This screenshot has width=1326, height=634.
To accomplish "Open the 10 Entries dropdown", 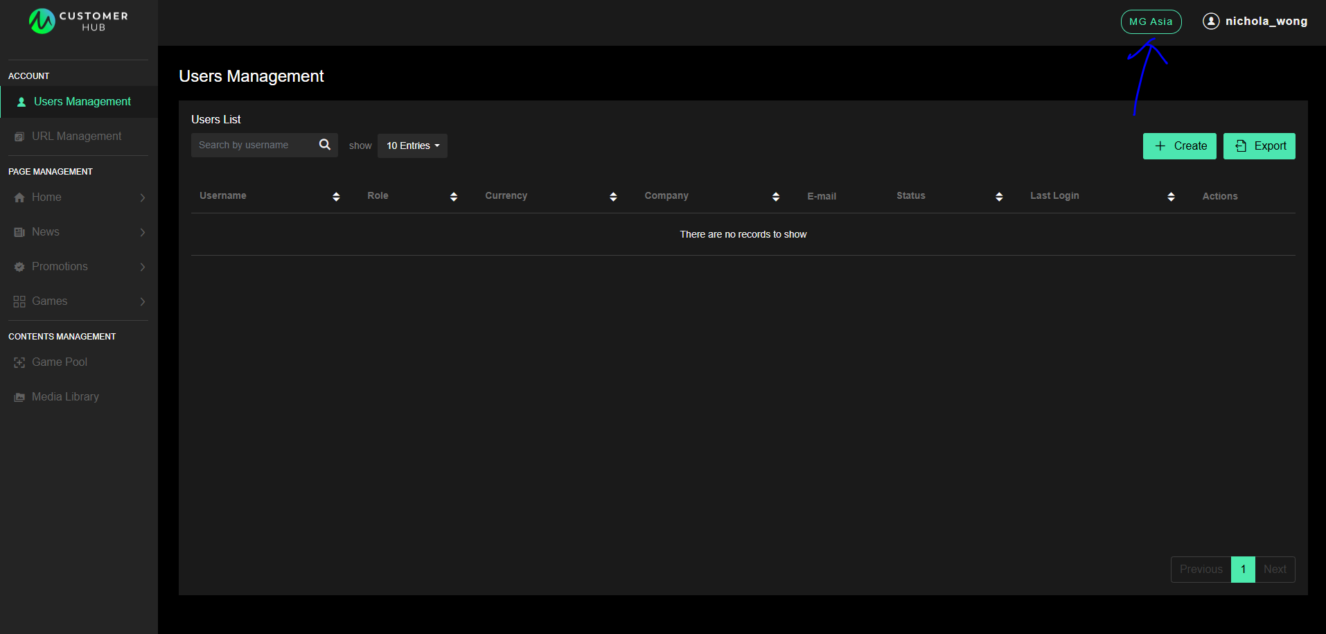I will (x=412, y=146).
